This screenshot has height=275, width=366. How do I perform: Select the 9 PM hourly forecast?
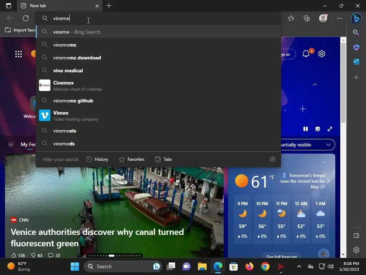pos(243,220)
